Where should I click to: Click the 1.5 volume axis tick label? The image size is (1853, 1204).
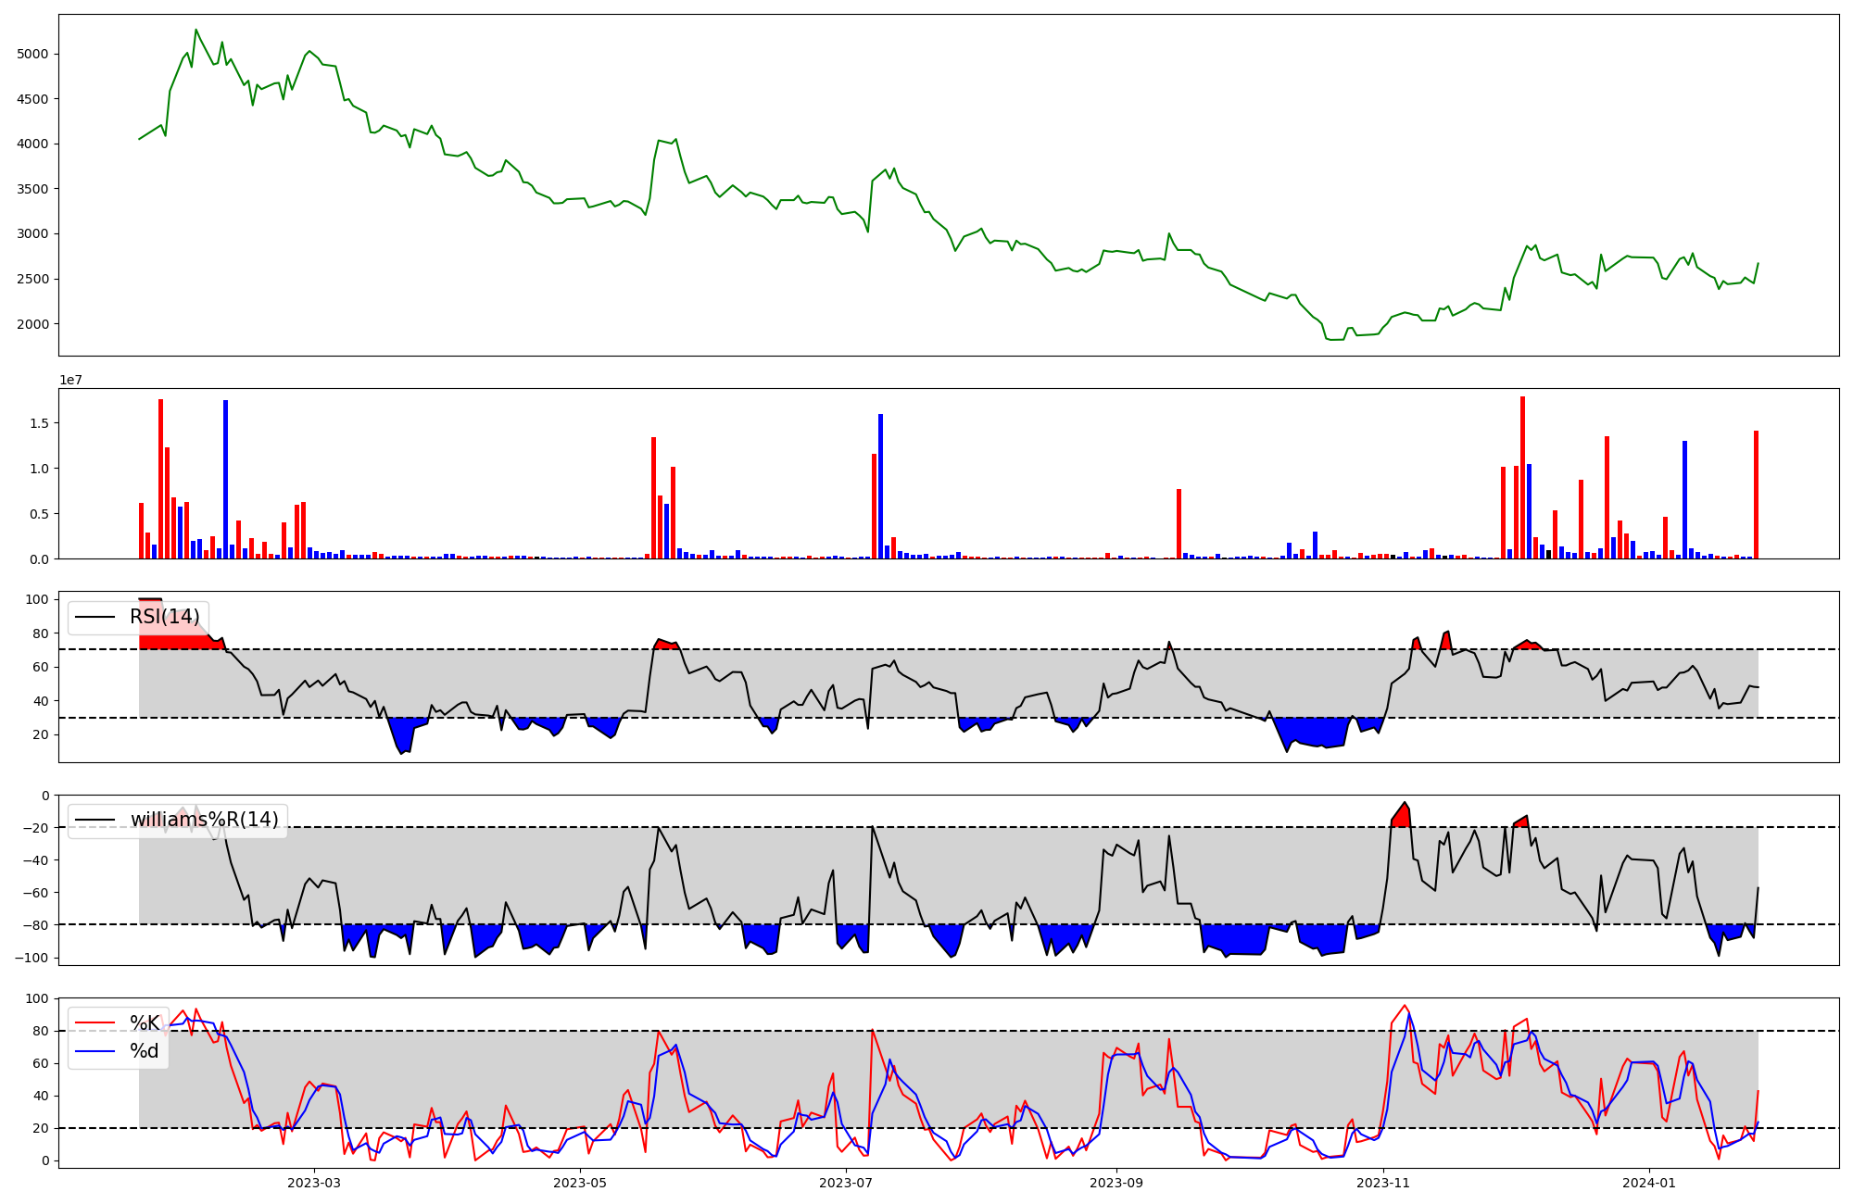coord(39,423)
